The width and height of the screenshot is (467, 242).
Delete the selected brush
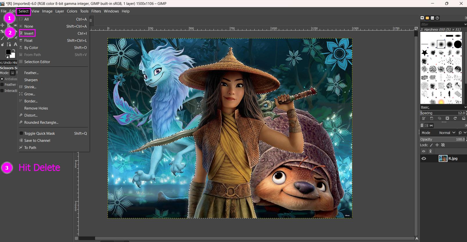click(x=447, y=118)
